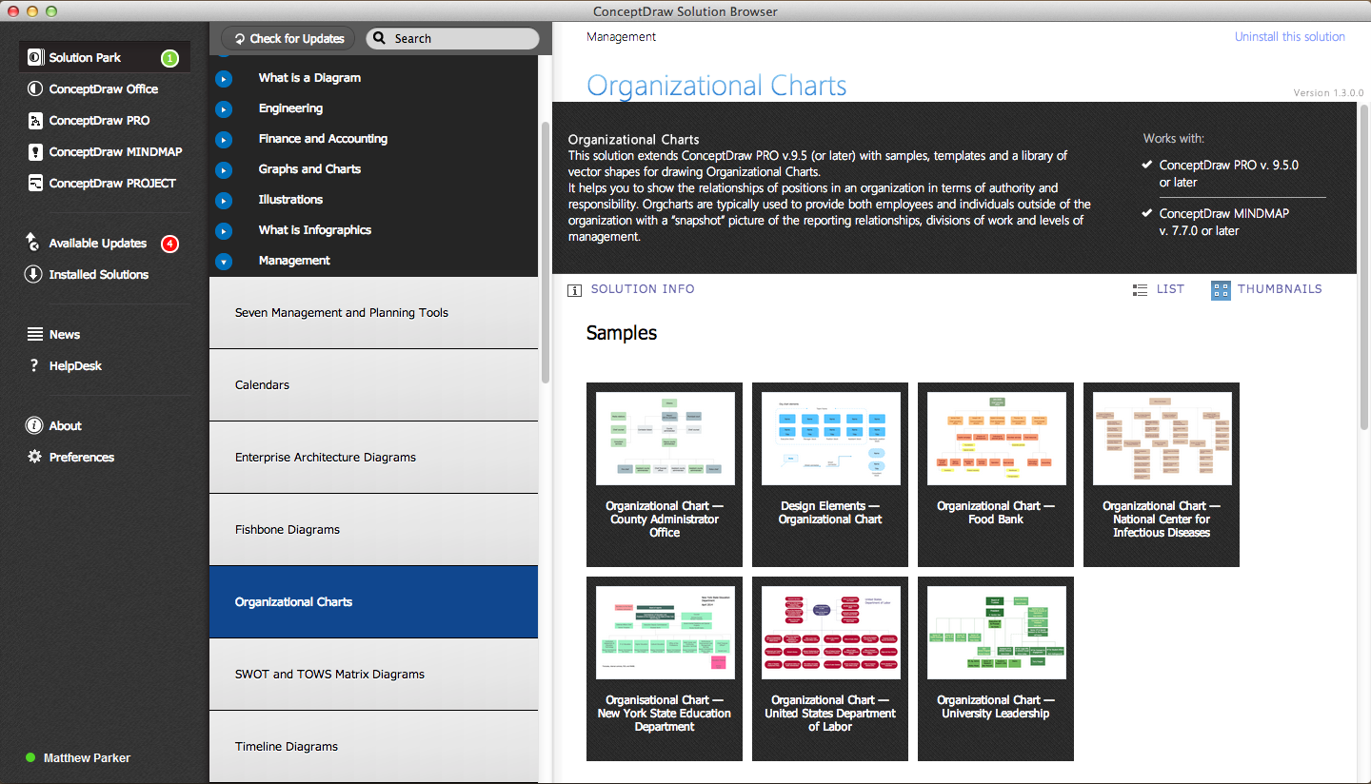Open New York State Education Department sample
Image resolution: width=1371 pixels, height=784 pixels.
(x=665, y=669)
